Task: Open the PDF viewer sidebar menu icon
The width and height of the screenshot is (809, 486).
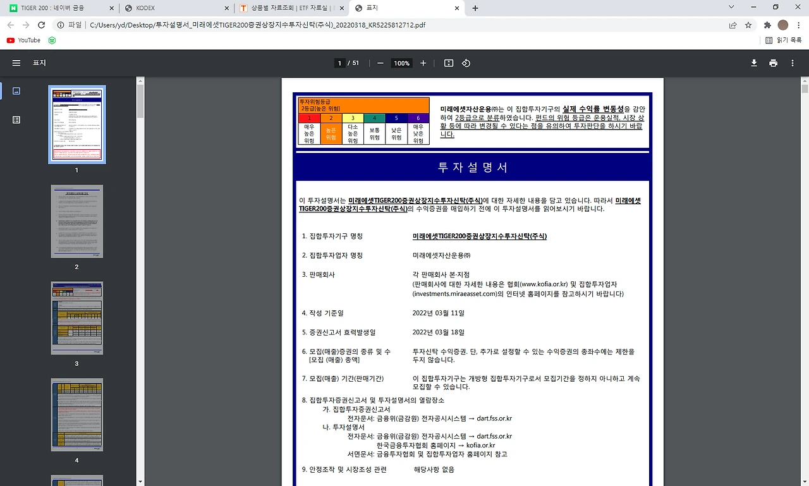Action: click(16, 63)
